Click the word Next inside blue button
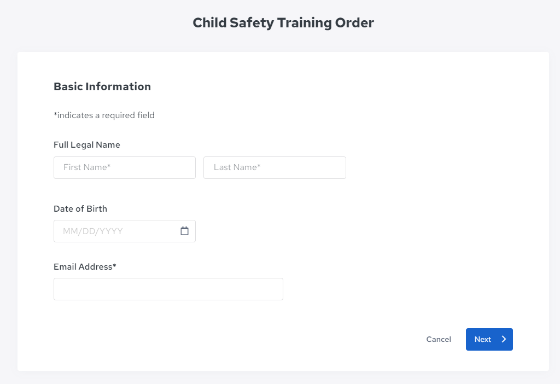Image resolution: width=560 pixels, height=384 pixels. click(482, 339)
